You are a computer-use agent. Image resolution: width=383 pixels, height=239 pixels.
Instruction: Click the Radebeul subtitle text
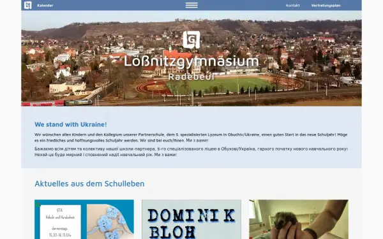(x=191, y=76)
